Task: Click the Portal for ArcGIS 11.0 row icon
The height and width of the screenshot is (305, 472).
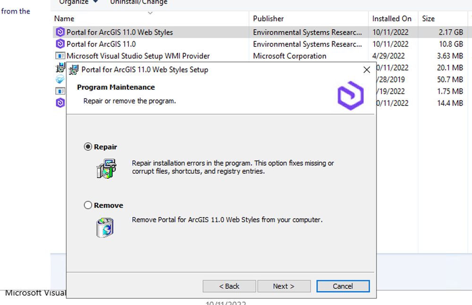Action: [60, 44]
